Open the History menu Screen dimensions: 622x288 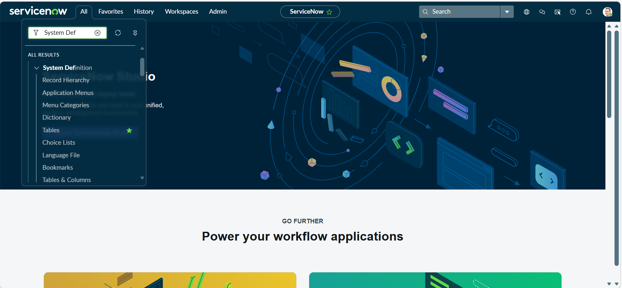144,12
